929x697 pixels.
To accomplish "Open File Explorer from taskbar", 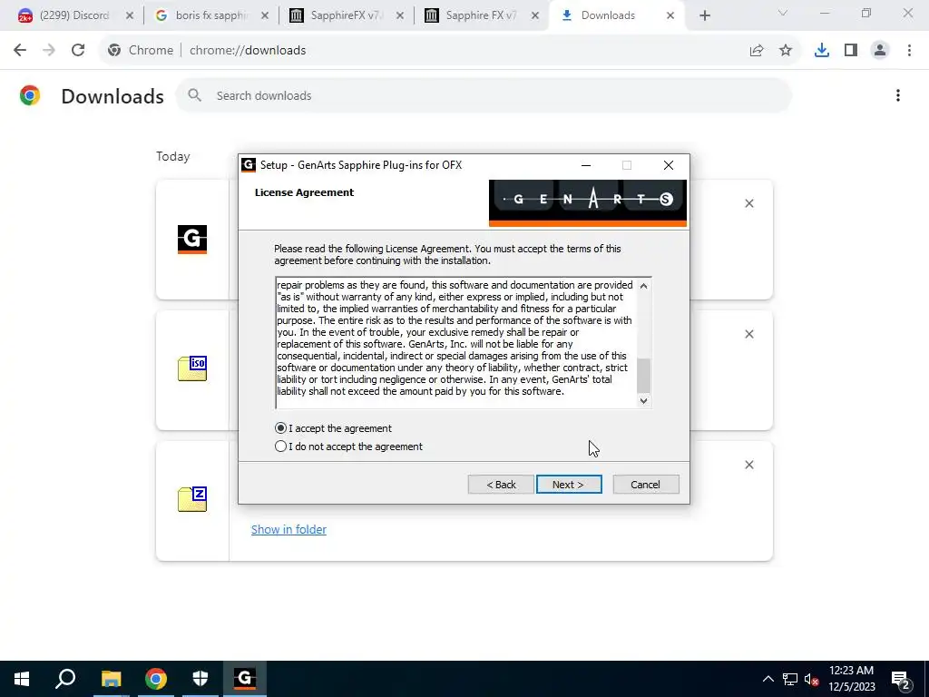I will [111, 679].
